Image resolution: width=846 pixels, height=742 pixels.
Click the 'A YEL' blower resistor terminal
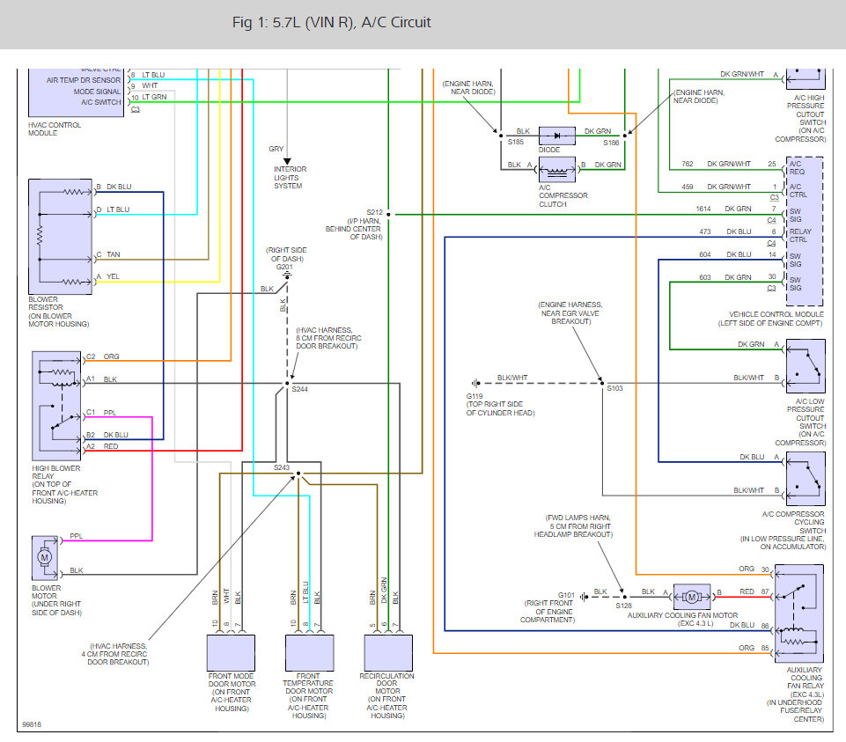[x=107, y=276]
